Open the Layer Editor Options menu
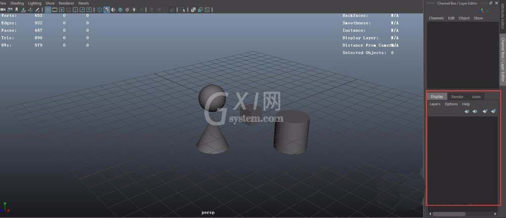Screen dimensions: 506x218 [451, 104]
